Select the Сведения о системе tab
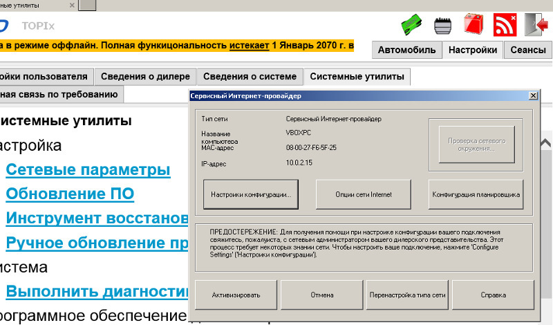Screen dimensions: 553x325 tap(250, 77)
